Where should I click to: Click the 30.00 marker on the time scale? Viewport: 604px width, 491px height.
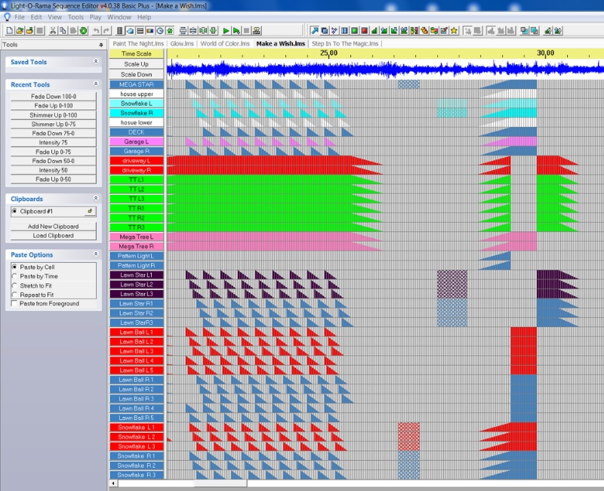pos(545,53)
